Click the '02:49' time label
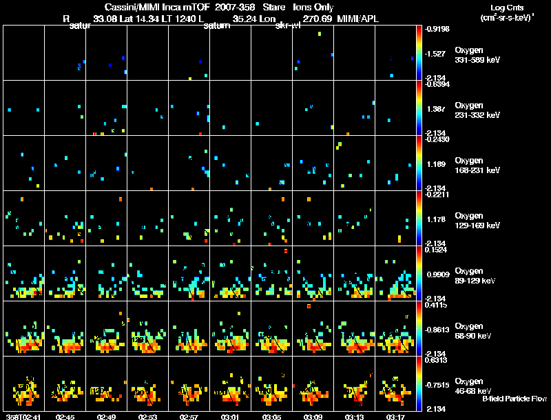Viewport: 551px width, 420px height. [107, 417]
